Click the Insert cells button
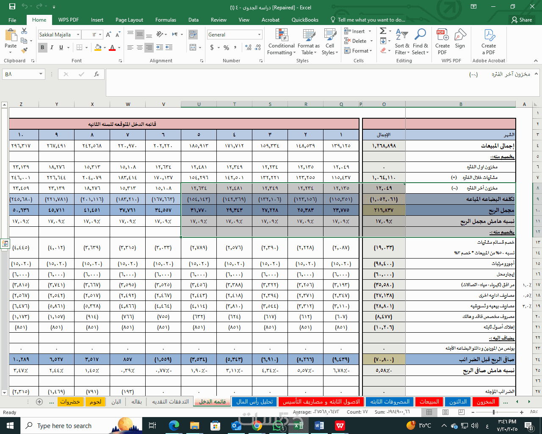 (x=358, y=31)
